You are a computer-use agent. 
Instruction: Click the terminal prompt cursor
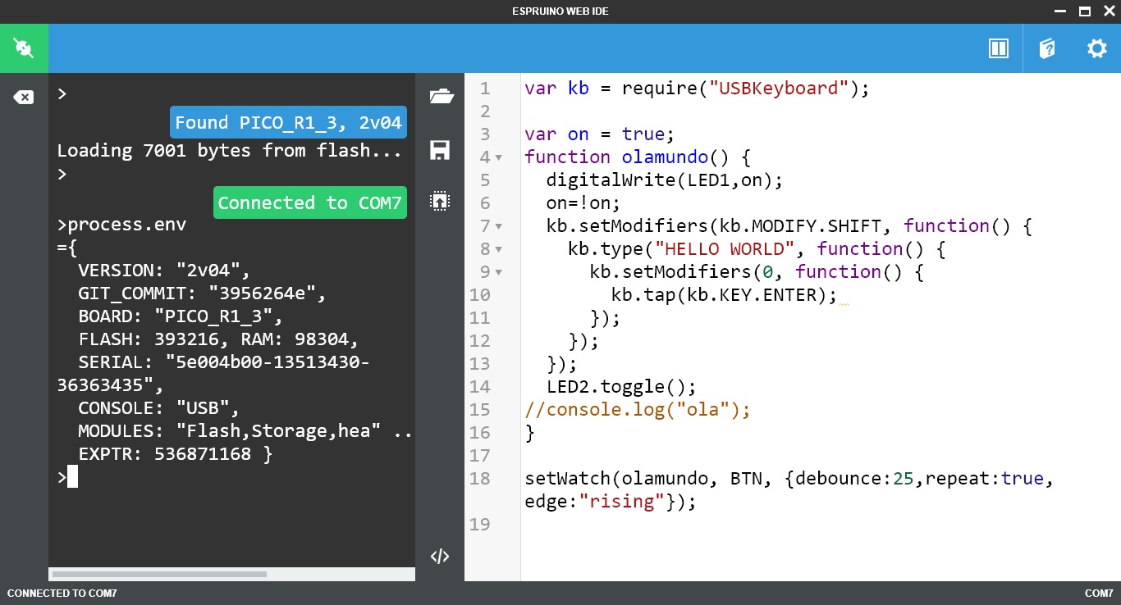click(72, 476)
